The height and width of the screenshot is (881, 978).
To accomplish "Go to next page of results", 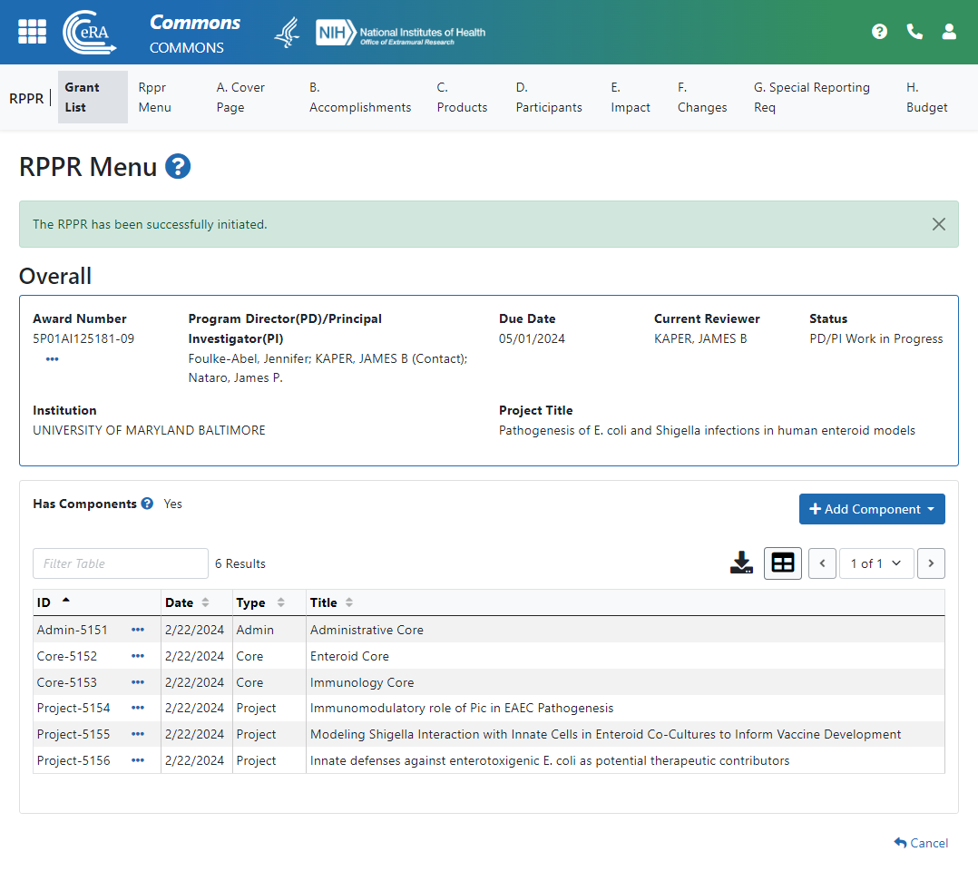I will coord(931,563).
